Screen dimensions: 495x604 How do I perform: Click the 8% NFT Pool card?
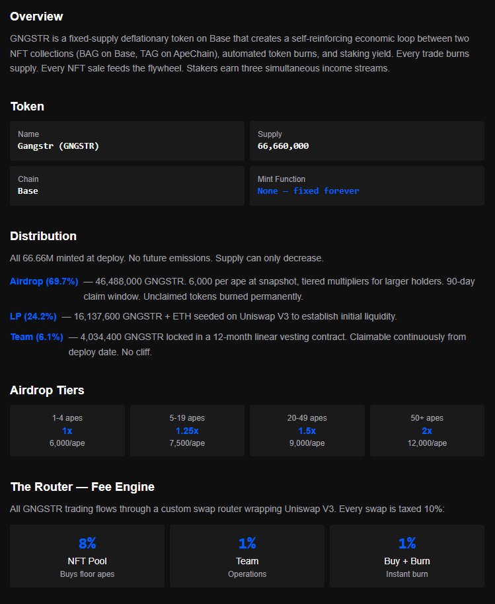(87, 556)
